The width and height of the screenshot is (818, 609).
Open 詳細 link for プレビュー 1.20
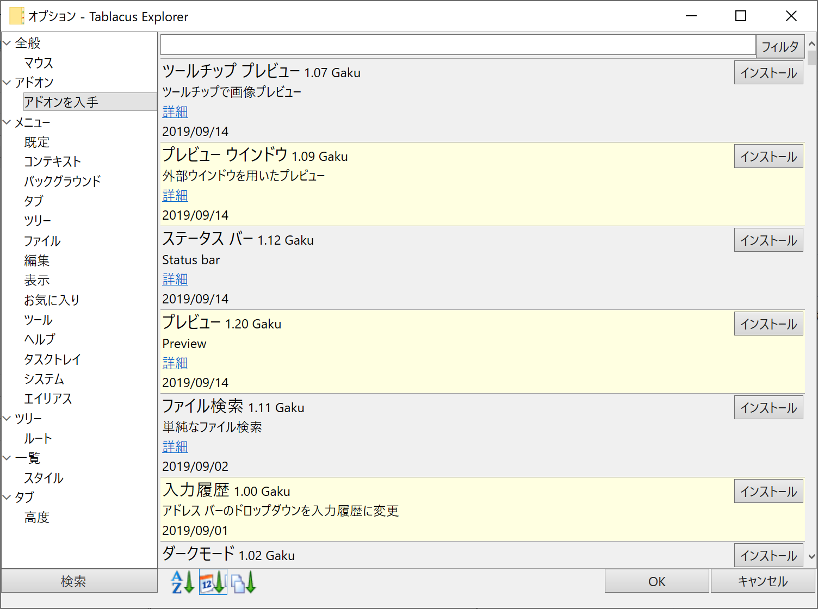pyautogui.click(x=175, y=363)
